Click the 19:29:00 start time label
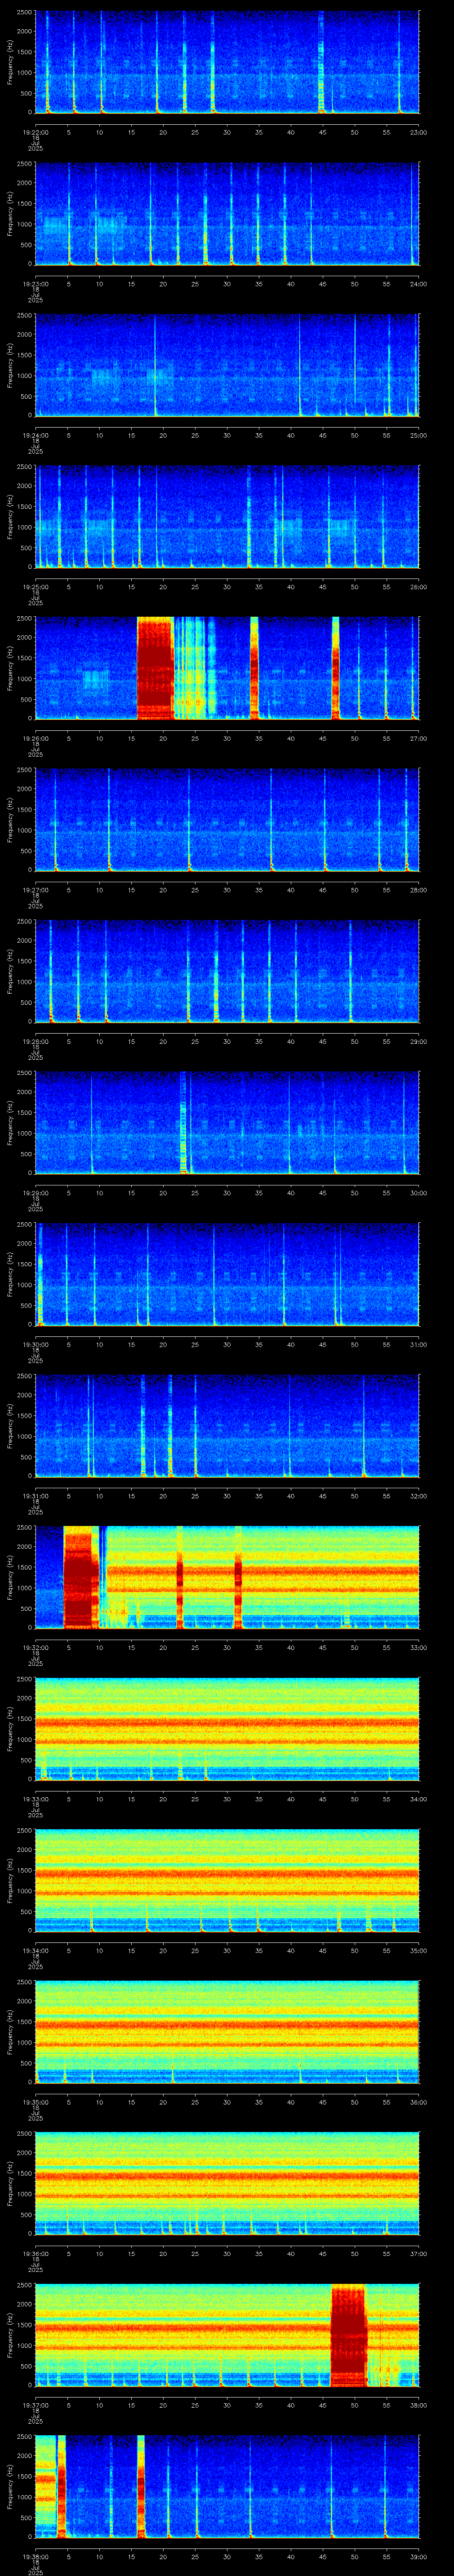The height and width of the screenshot is (2576, 454). [35, 1193]
